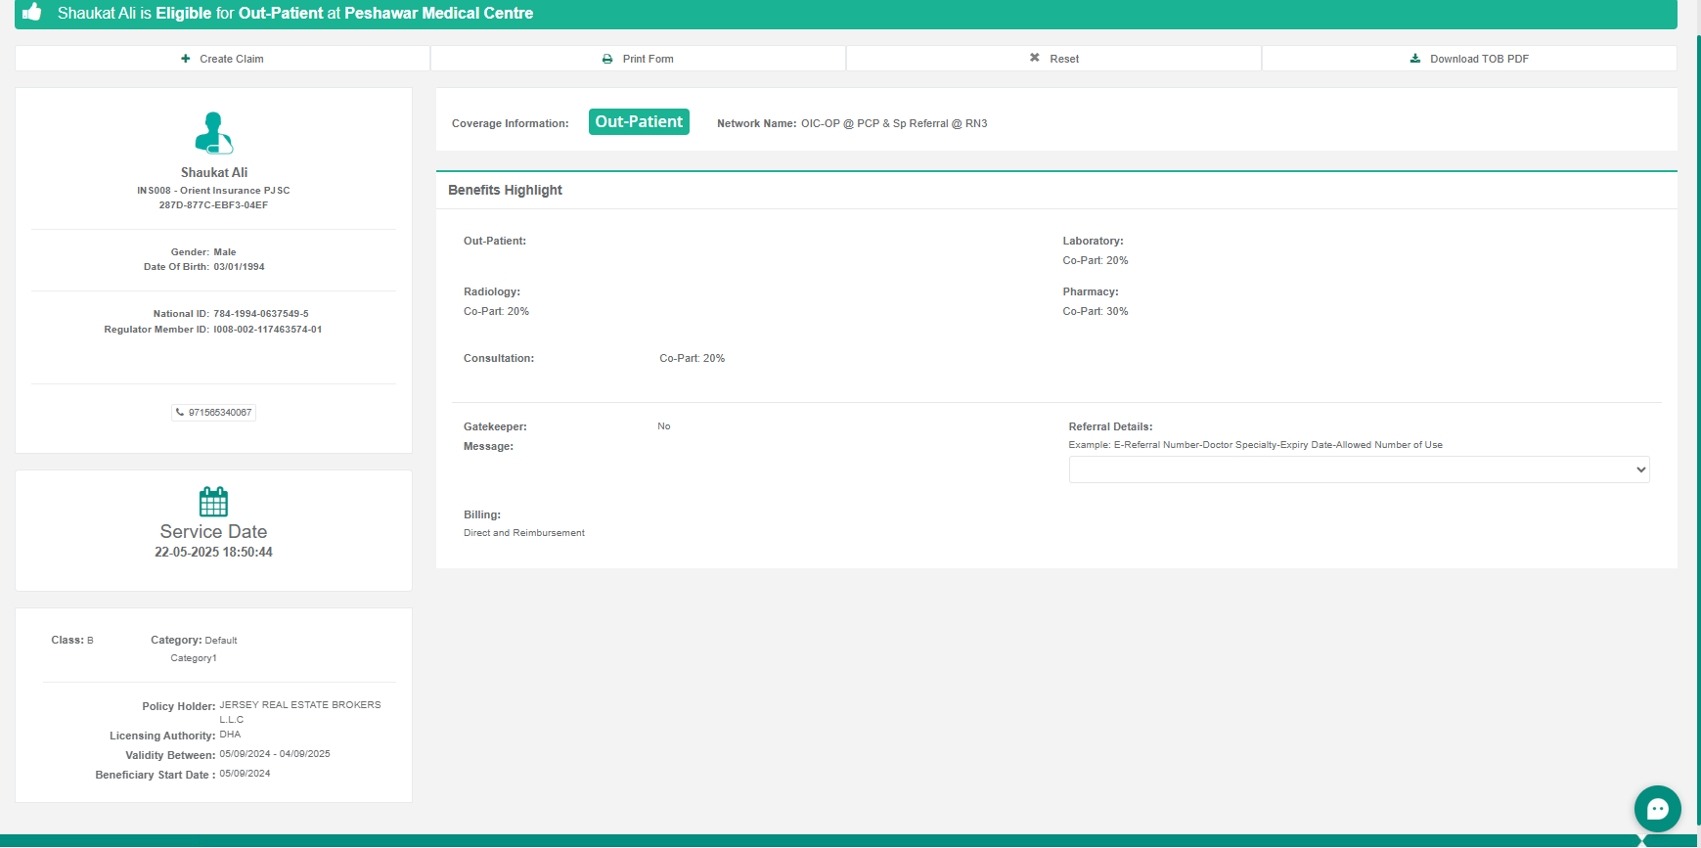This screenshot has height=848, width=1701.
Task: Click the Service Date timestamp 22-05-2025
Action: click(x=213, y=553)
